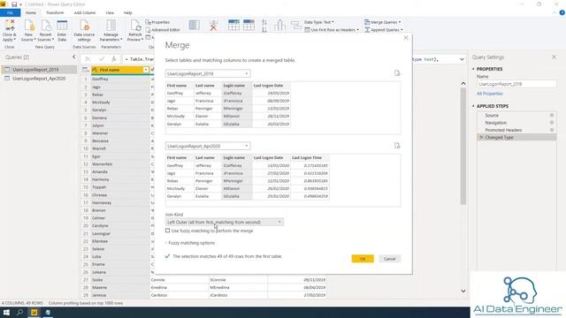Click the sort ascending ribbon icon
The image size is (566, 318).
tap(264, 22)
